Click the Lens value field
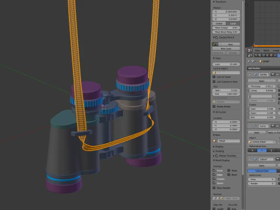The height and width of the screenshot is (210, 280). coord(226,64)
